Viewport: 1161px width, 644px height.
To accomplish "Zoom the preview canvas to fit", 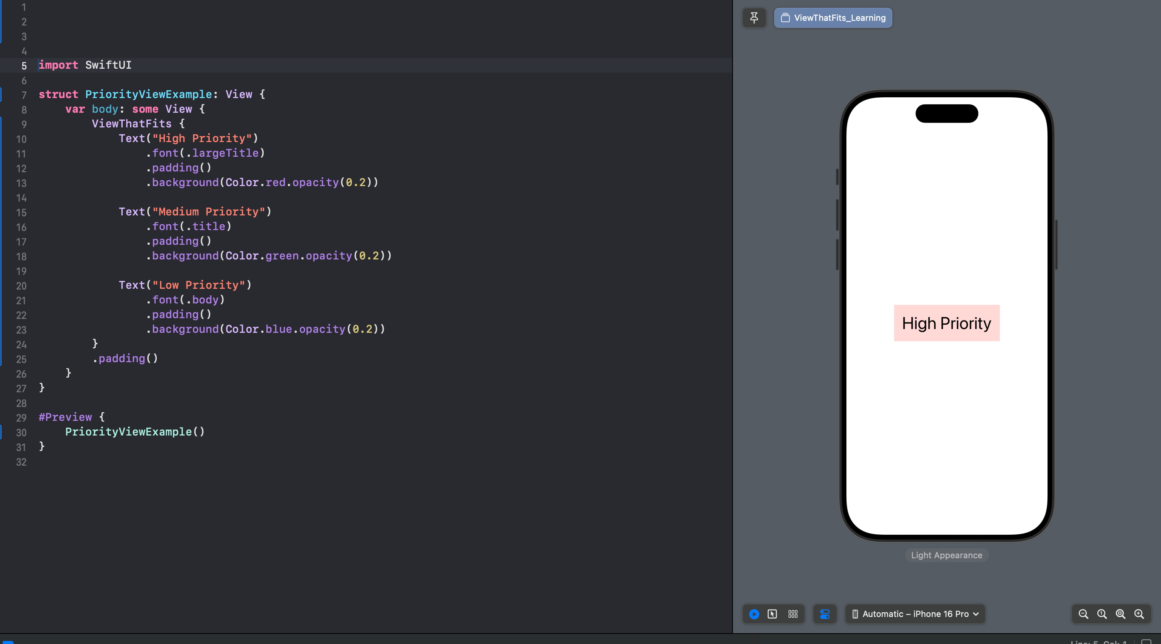I will 1120,614.
